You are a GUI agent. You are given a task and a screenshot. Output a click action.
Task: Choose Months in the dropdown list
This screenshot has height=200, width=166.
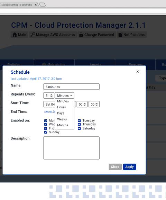click(63, 125)
